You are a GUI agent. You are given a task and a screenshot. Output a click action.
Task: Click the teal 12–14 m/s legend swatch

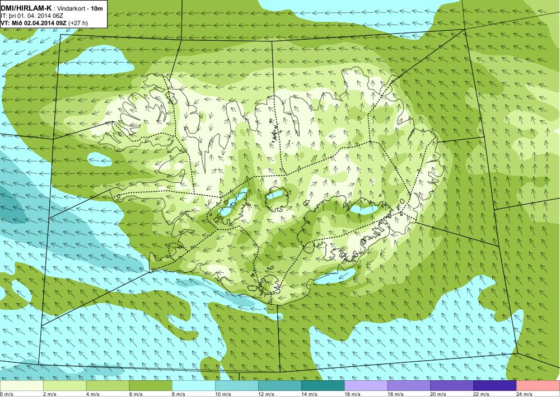pos(280,386)
